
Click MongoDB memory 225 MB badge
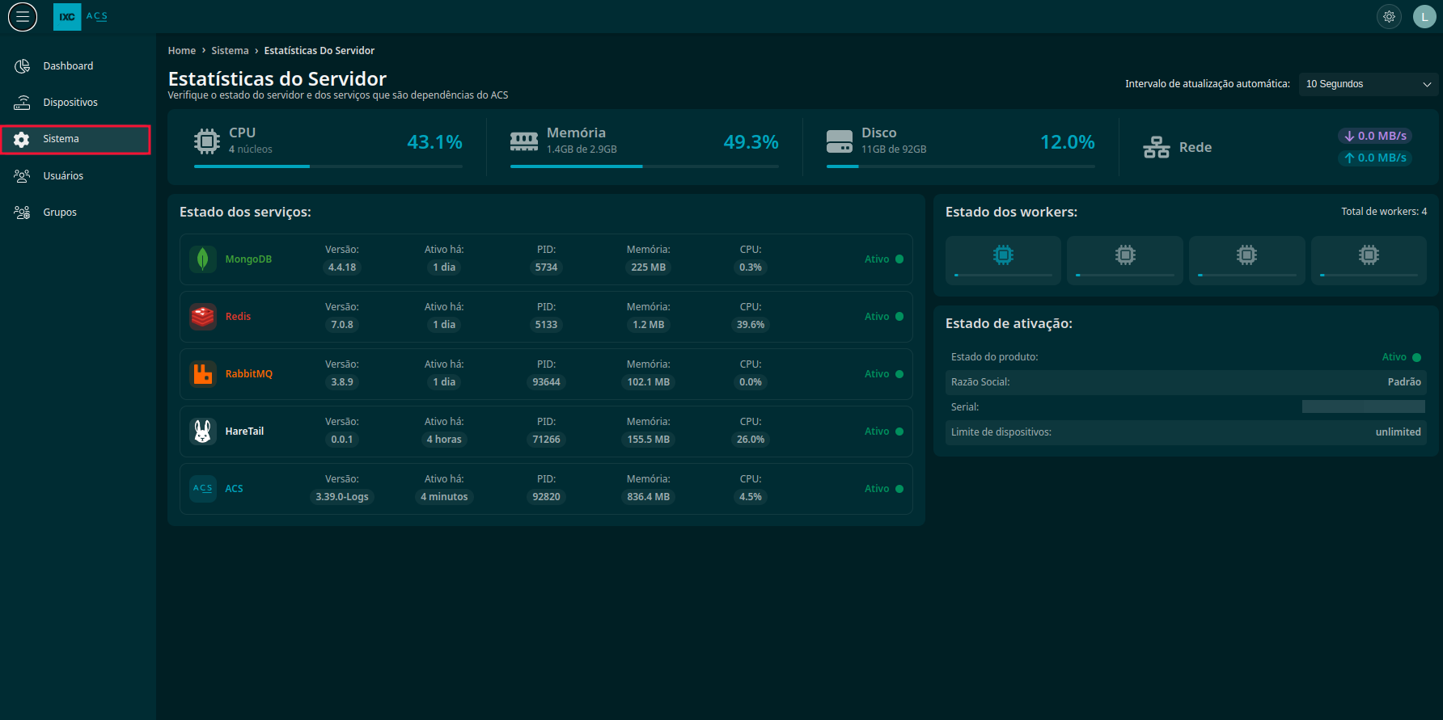point(649,267)
